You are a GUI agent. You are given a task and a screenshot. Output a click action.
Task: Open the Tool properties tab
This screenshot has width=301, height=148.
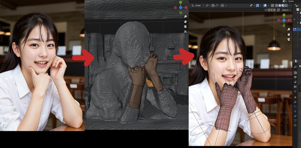pyautogui.click(x=295, y=67)
